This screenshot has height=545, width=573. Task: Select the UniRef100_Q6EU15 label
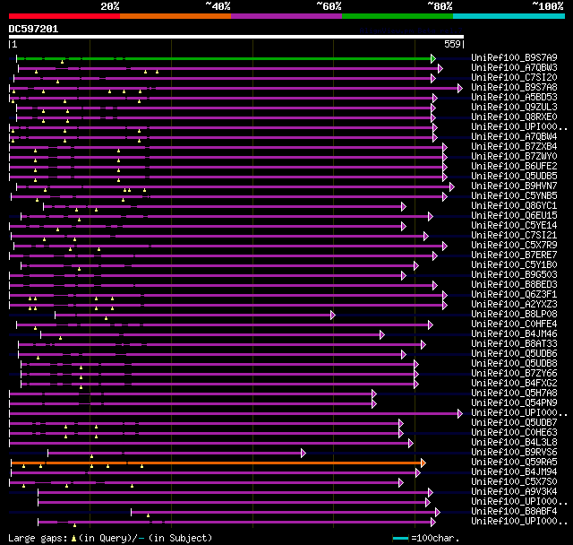click(x=514, y=215)
